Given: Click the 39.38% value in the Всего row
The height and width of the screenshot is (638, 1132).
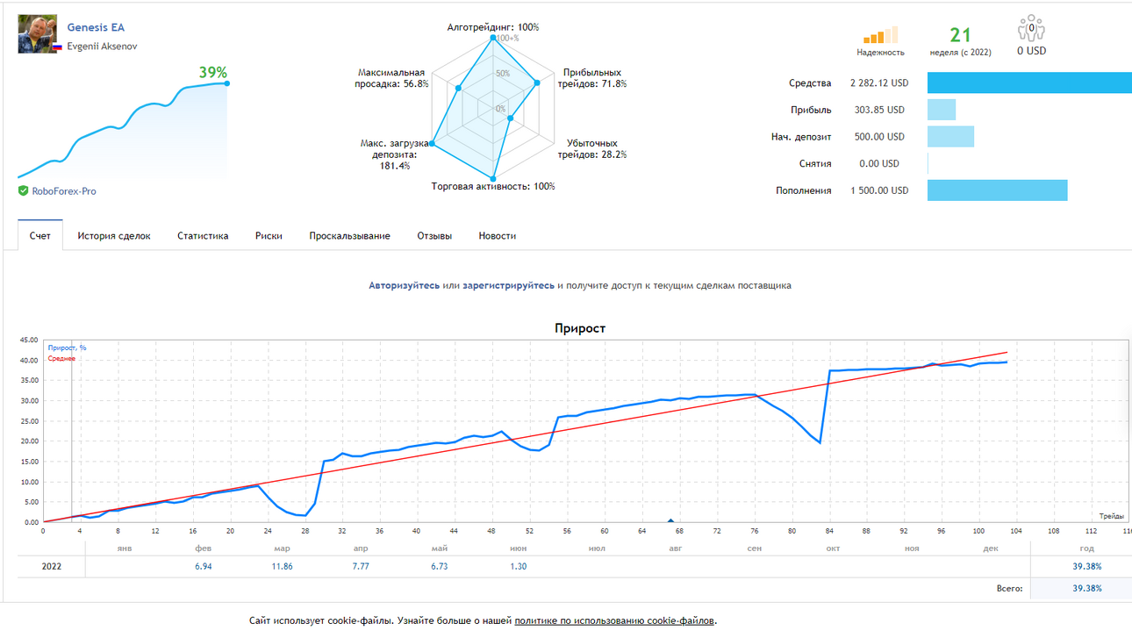Looking at the screenshot, I should [1086, 588].
